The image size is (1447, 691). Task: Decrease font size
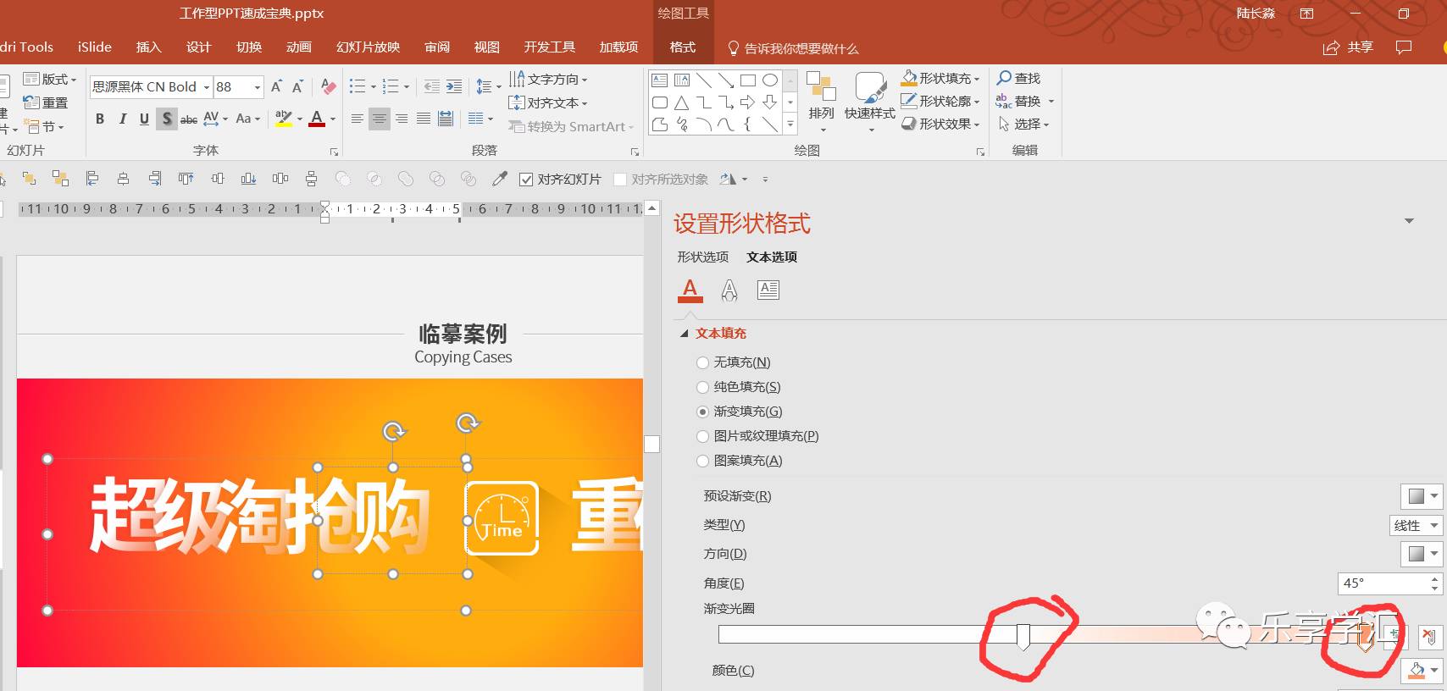(297, 86)
